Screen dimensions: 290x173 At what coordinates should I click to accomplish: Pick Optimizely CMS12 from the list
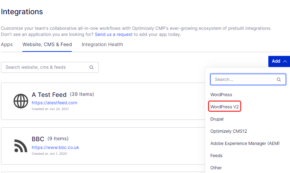[228, 131]
